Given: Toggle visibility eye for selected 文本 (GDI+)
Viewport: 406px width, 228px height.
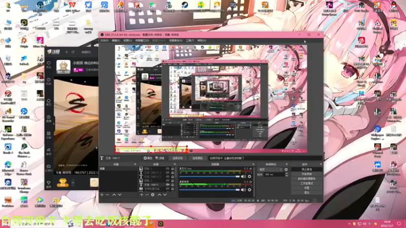Looking at the screenshot, I should [x=167, y=184].
